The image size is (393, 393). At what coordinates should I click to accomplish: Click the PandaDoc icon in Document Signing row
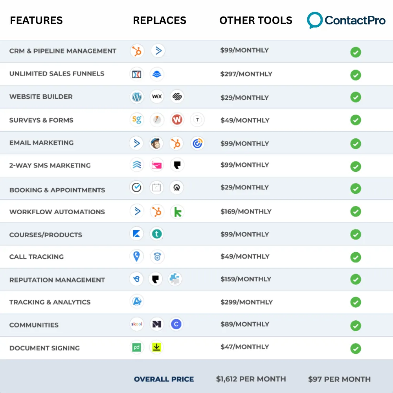[137, 347]
